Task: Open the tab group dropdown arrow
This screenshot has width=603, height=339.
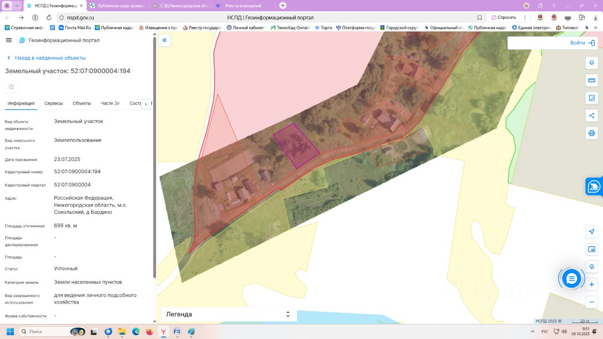Action: pyautogui.click(x=17, y=6)
